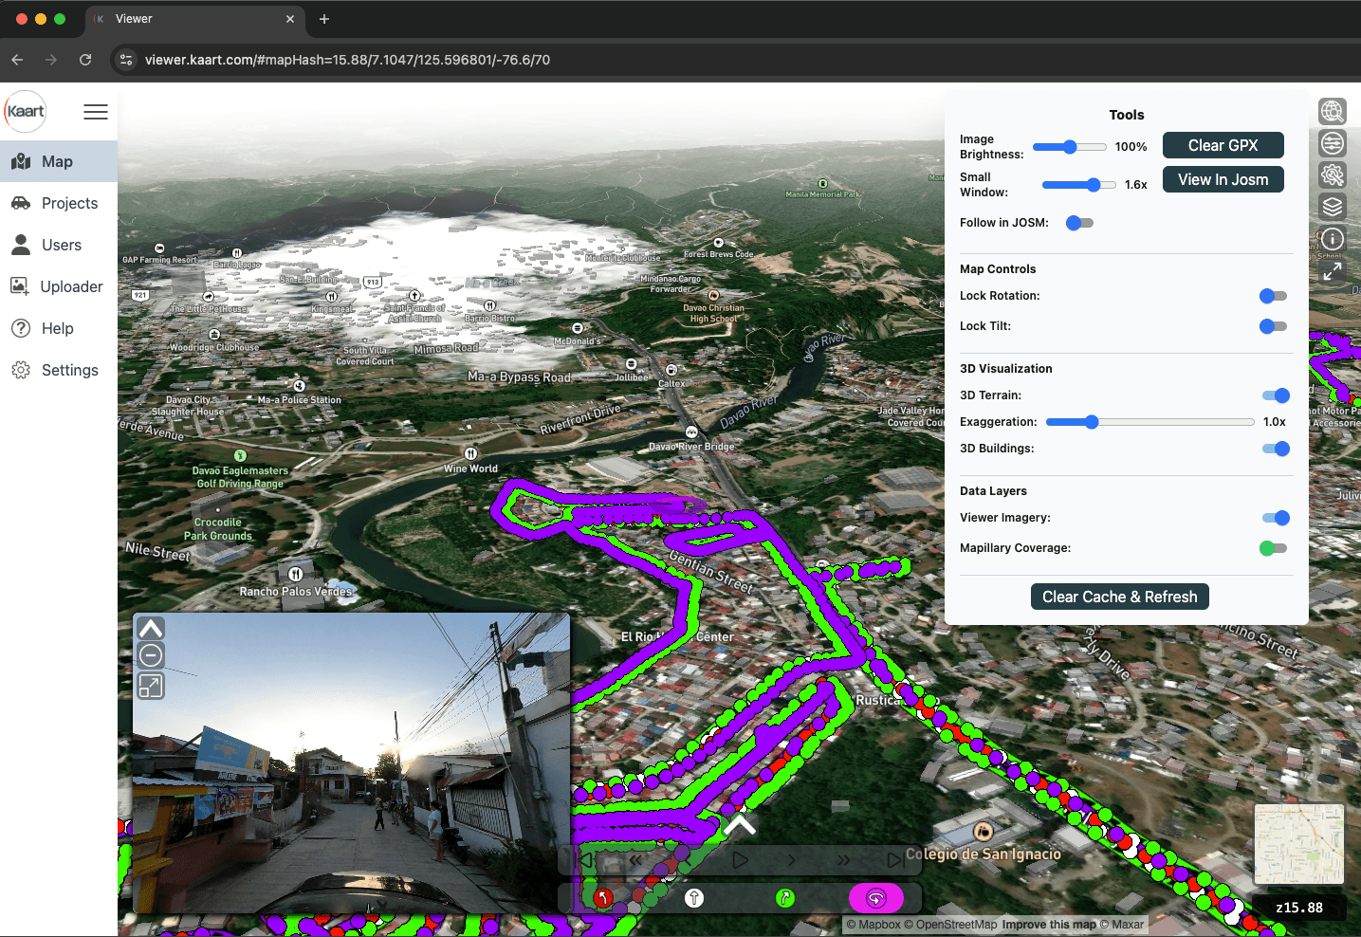Adjust the Image Brightness slider
Screen dimensions: 1361x937
click(x=1069, y=146)
